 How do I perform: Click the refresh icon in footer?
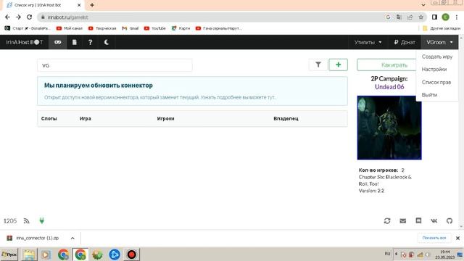pyautogui.click(x=387, y=220)
